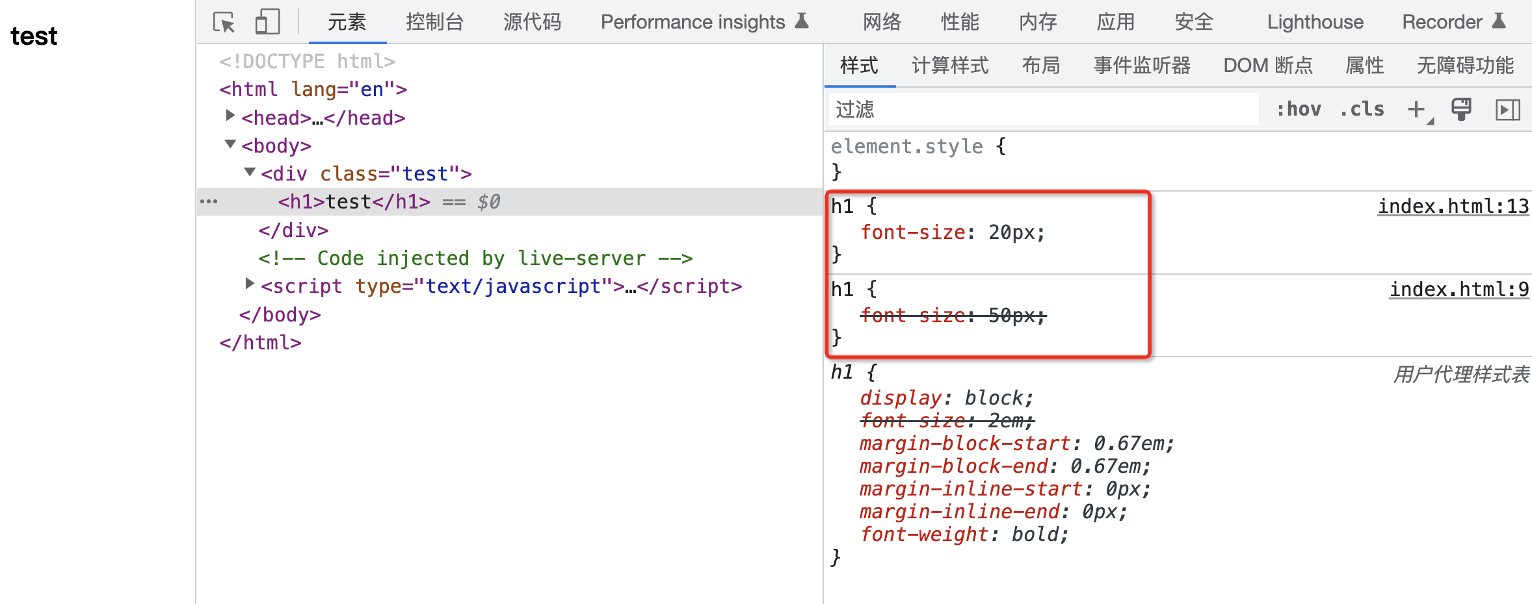Collapse the div class test node

coord(250,172)
